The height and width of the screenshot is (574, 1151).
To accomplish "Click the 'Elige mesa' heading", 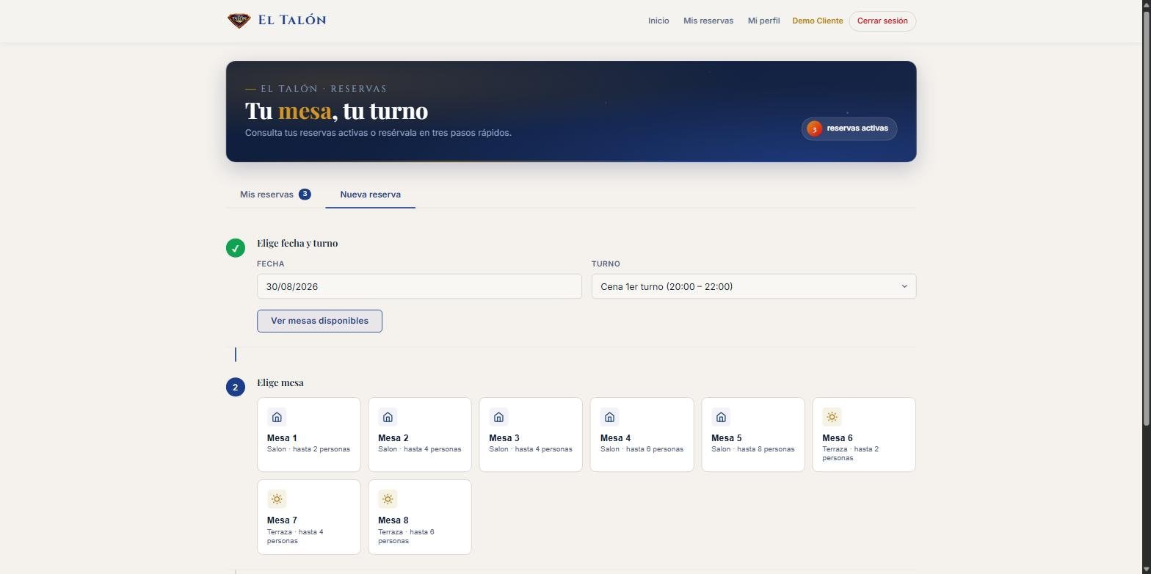I will 280,382.
